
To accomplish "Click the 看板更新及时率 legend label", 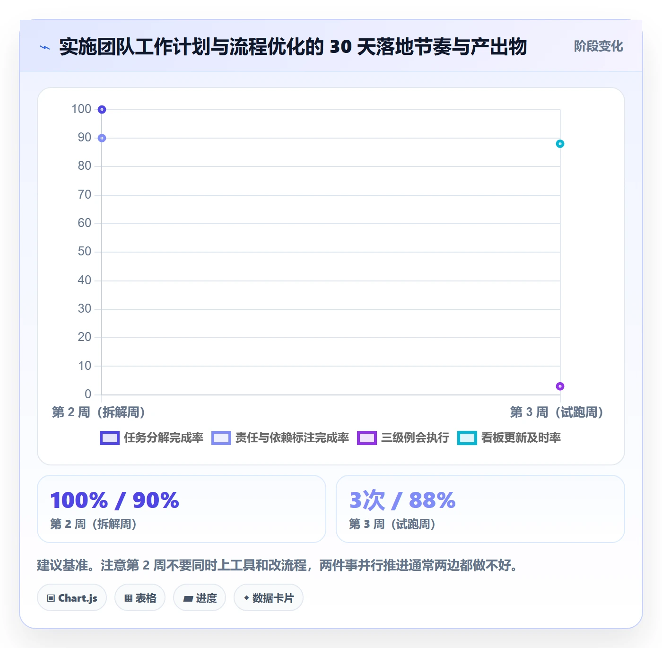I will pyautogui.click(x=521, y=438).
